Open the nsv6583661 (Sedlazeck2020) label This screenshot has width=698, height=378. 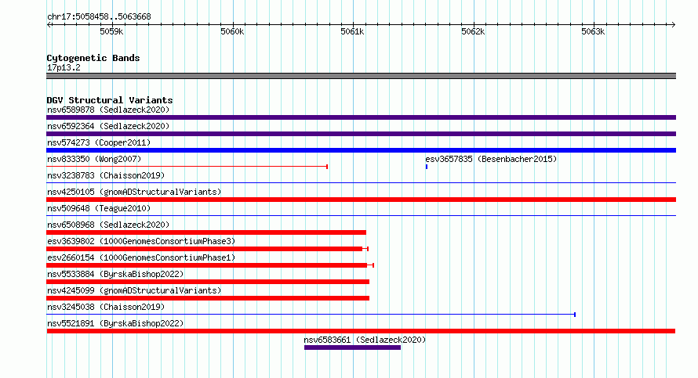tap(365, 340)
